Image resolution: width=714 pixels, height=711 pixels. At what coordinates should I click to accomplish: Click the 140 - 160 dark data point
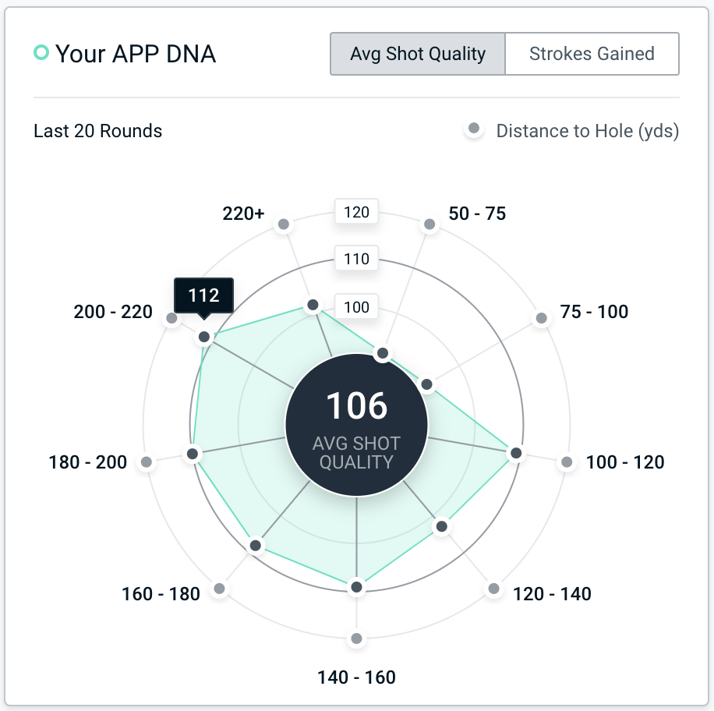pyautogui.click(x=356, y=586)
